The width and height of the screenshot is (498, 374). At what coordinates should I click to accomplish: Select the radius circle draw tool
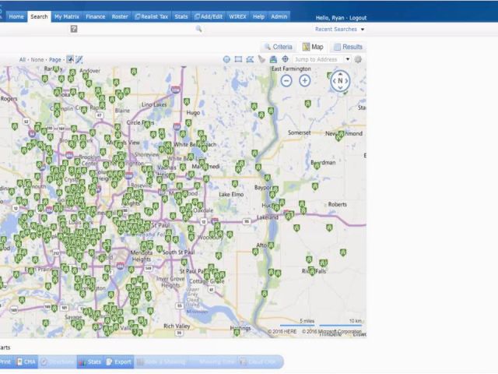point(226,59)
